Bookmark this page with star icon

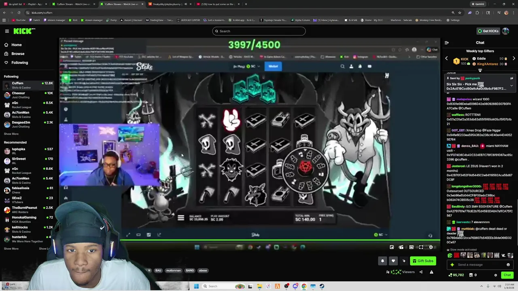459,13
